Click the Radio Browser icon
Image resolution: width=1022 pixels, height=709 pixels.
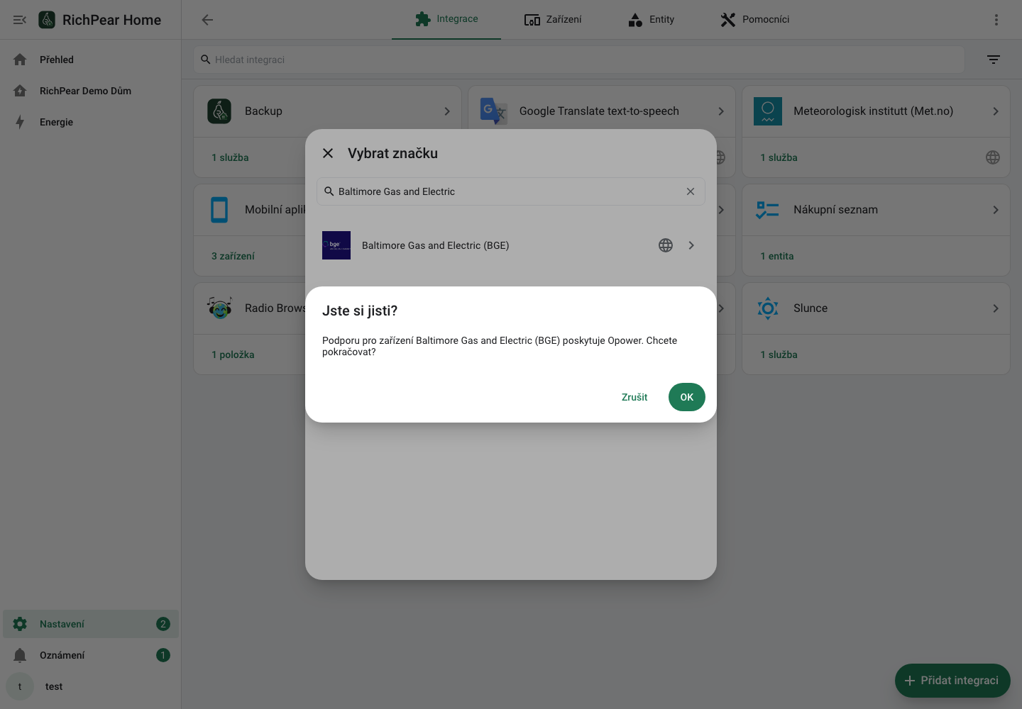pos(219,308)
